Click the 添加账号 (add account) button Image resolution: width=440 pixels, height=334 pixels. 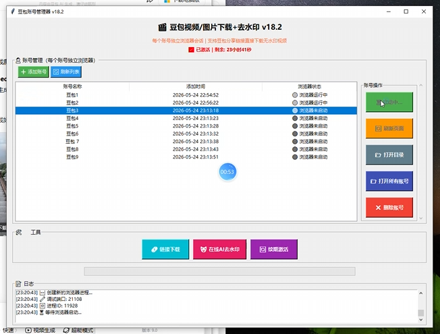pyautogui.click(x=33, y=72)
